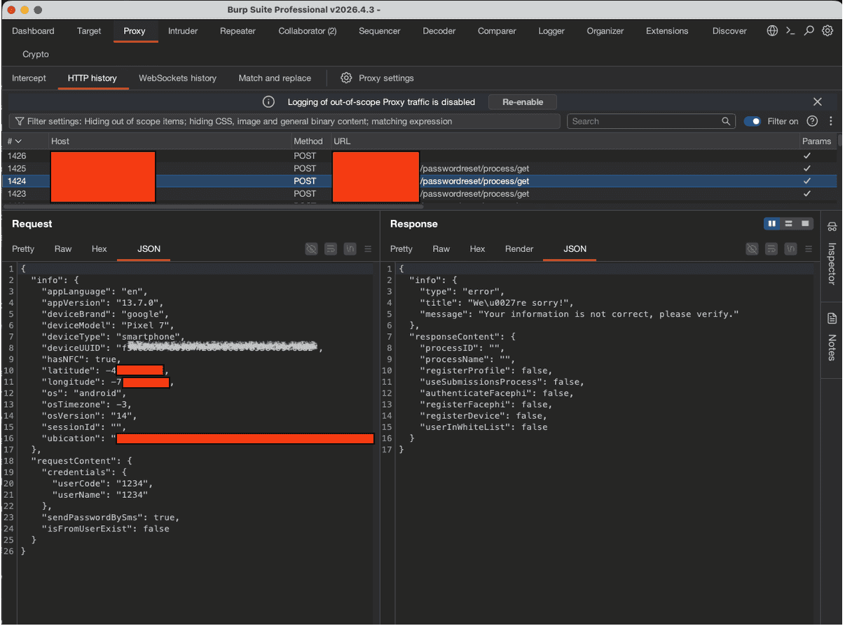The width and height of the screenshot is (845, 626).
Task: Open the Crypto tab
Action: click(36, 54)
